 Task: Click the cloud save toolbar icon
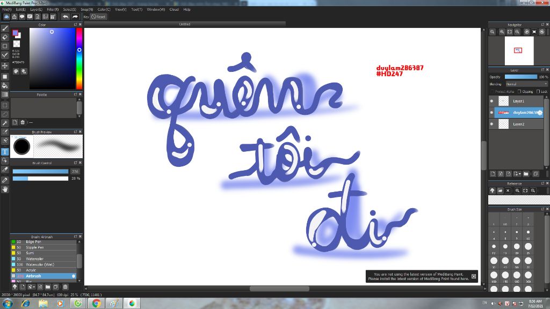click(x=6, y=17)
